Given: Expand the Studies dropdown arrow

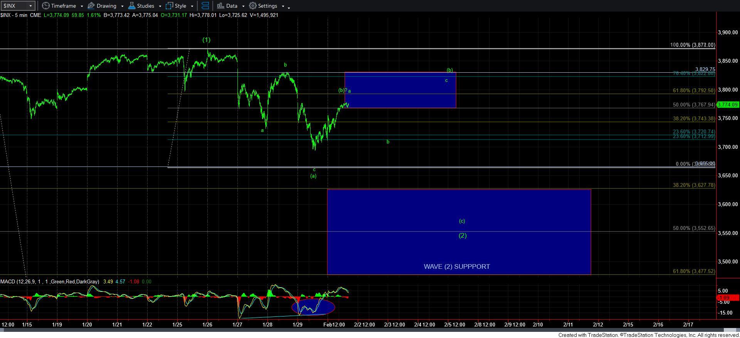Looking at the screenshot, I should pos(160,6).
